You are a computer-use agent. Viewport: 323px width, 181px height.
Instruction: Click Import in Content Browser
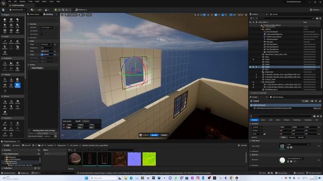pyautogui.click(x=16, y=145)
